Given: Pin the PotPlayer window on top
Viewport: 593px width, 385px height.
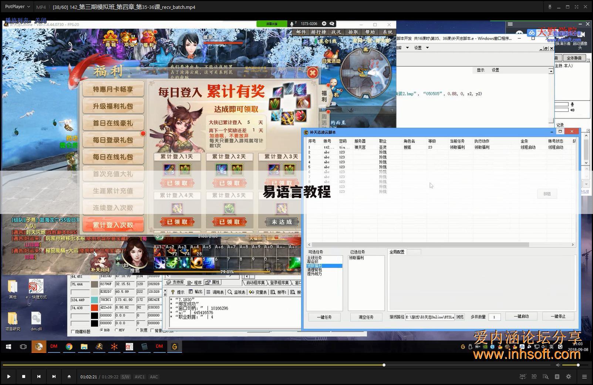Looking at the screenshot, I should click(x=550, y=7).
